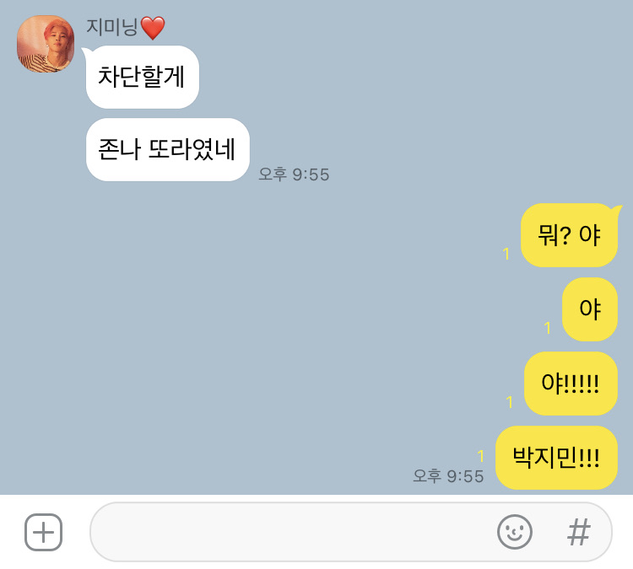633x569 pixels.
Task: Tap unread count 1 beside 박지민!!!
Action: click(480, 456)
